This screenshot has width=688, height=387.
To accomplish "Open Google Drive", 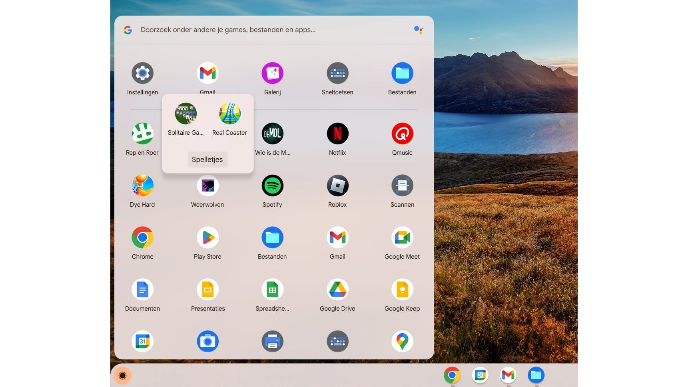I will pyautogui.click(x=337, y=289).
